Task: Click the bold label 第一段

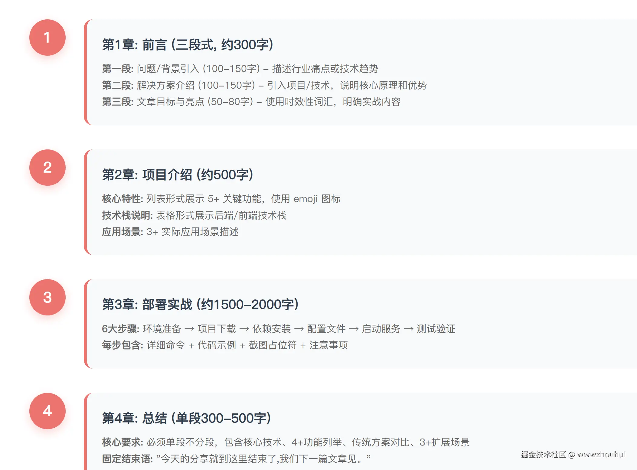Action: [117, 69]
